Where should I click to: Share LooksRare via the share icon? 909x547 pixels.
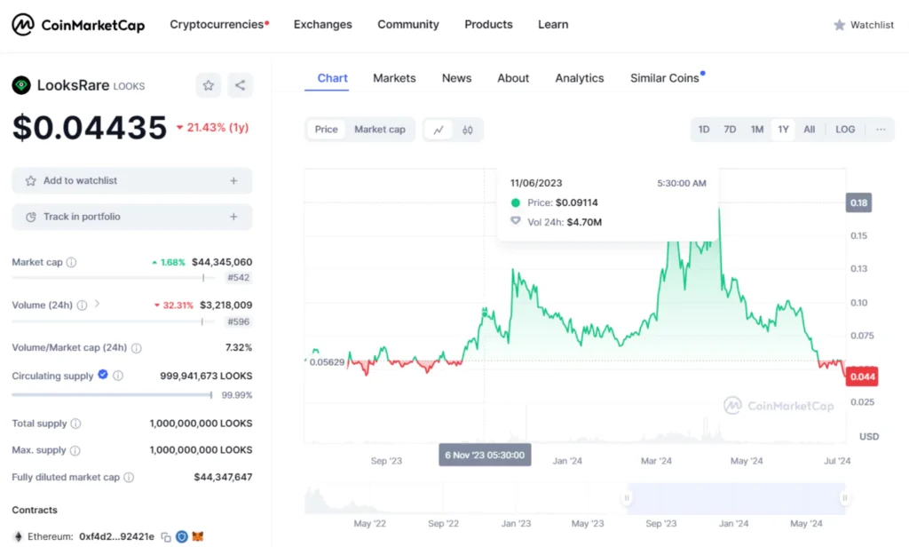(x=240, y=85)
